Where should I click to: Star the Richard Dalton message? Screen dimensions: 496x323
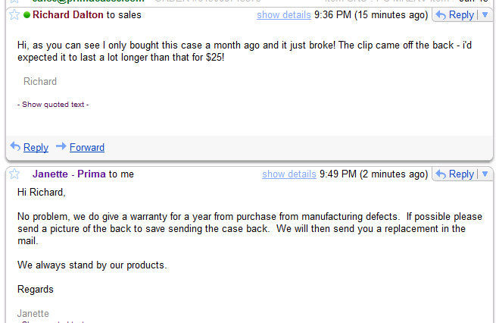coord(14,15)
